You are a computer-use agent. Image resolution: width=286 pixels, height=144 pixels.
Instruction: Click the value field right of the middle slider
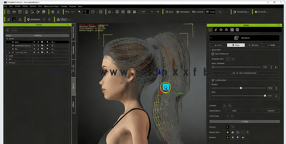click(271, 88)
